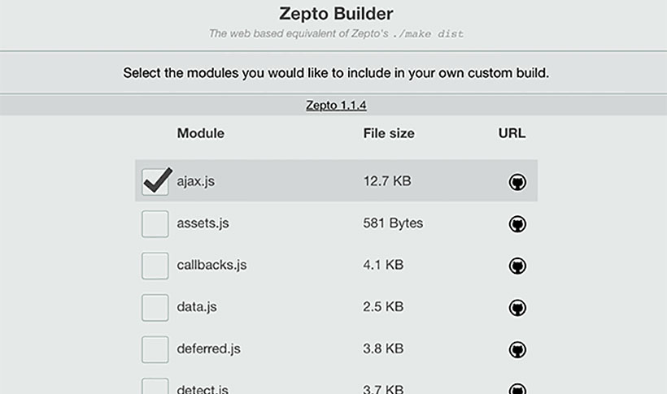Click the Zepto Builder page title

tap(336, 13)
